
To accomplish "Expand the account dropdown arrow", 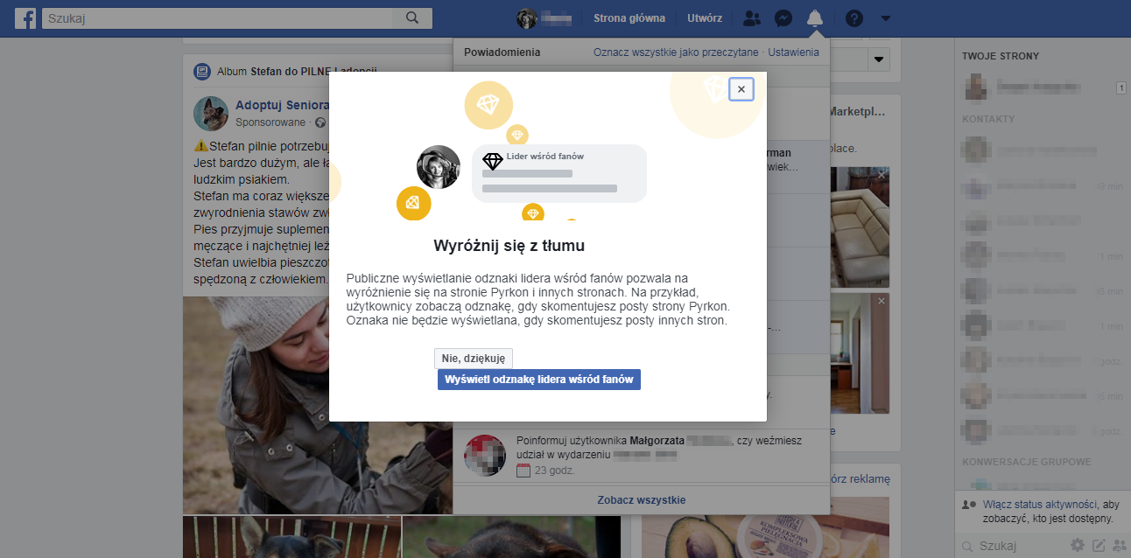I will [886, 18].
